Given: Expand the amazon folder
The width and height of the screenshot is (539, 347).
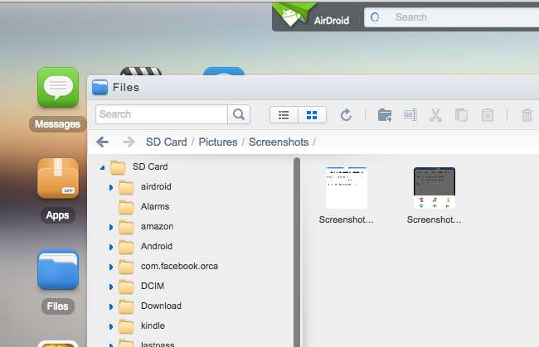Looking at the screenshot, I should pyautogui.click(x=110, y=227).
